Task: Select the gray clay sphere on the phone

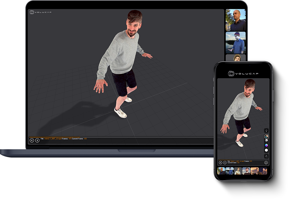Action: (x=266, y=141)
